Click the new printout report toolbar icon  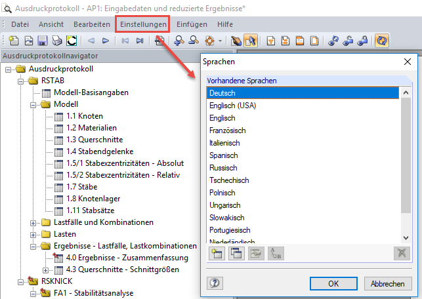pyautogui.click(x=14, y=41)
